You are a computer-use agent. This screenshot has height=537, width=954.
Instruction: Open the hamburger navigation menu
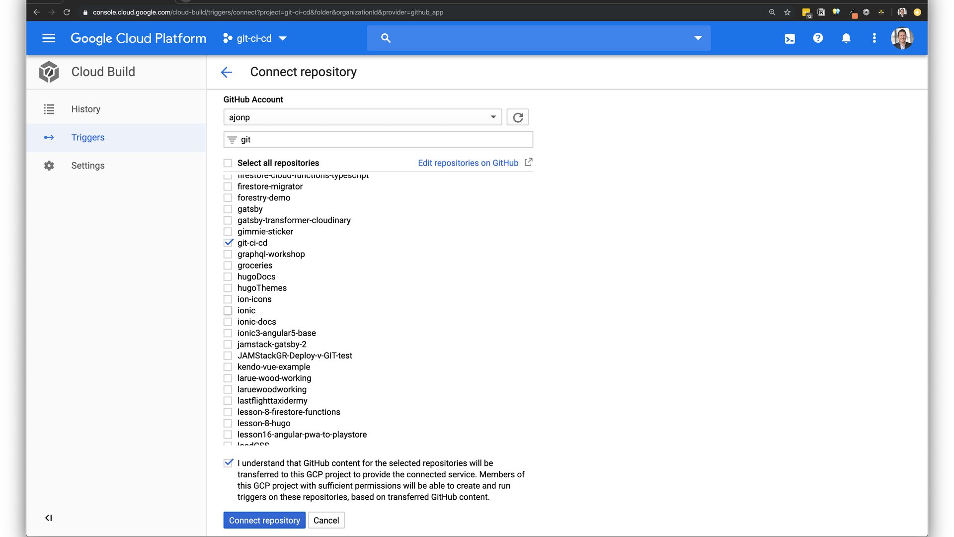point(49,38)
